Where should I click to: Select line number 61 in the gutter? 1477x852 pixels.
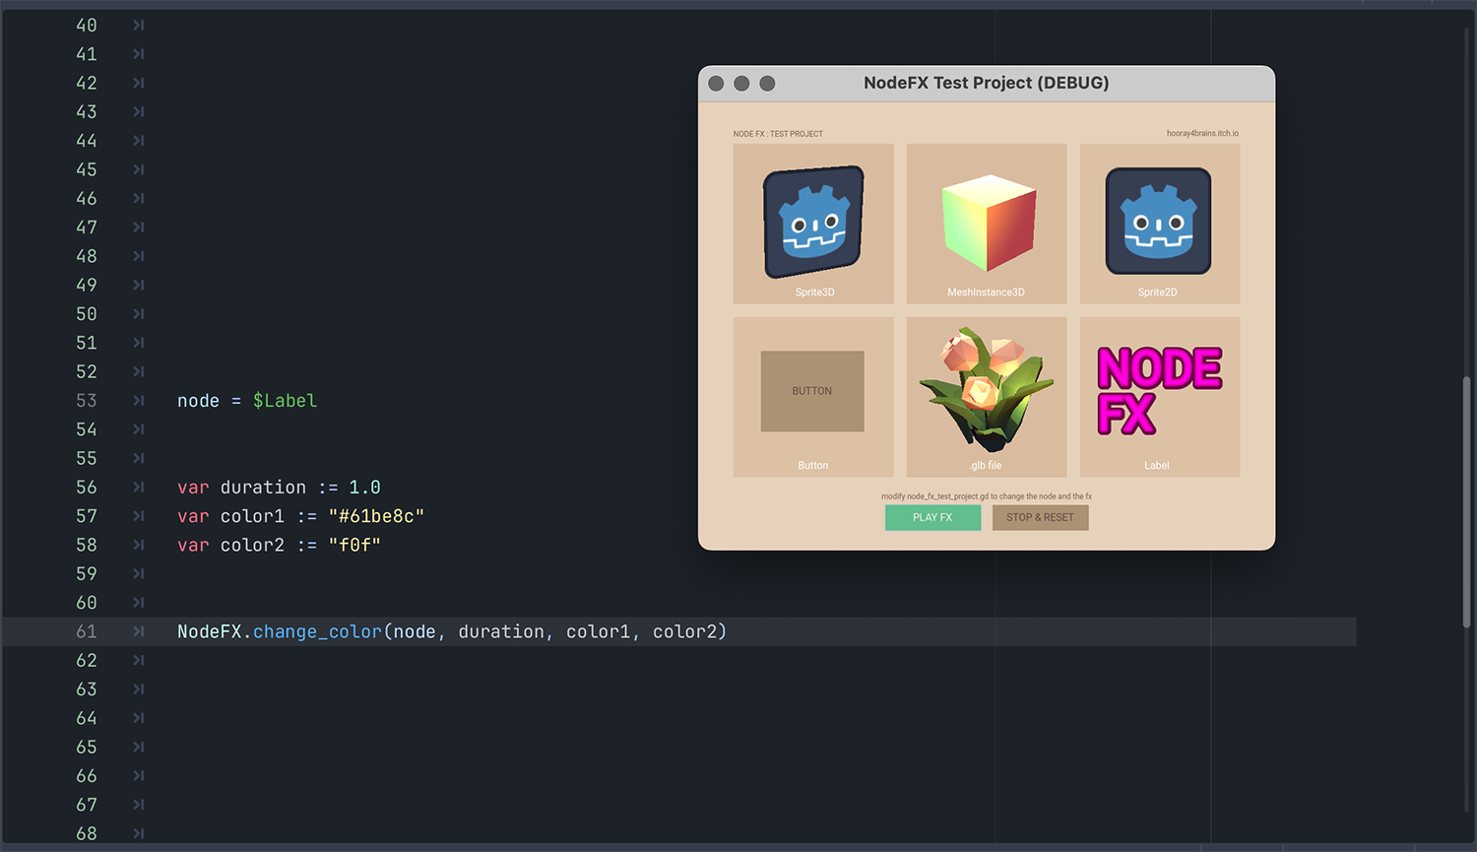tap(87, 631)
